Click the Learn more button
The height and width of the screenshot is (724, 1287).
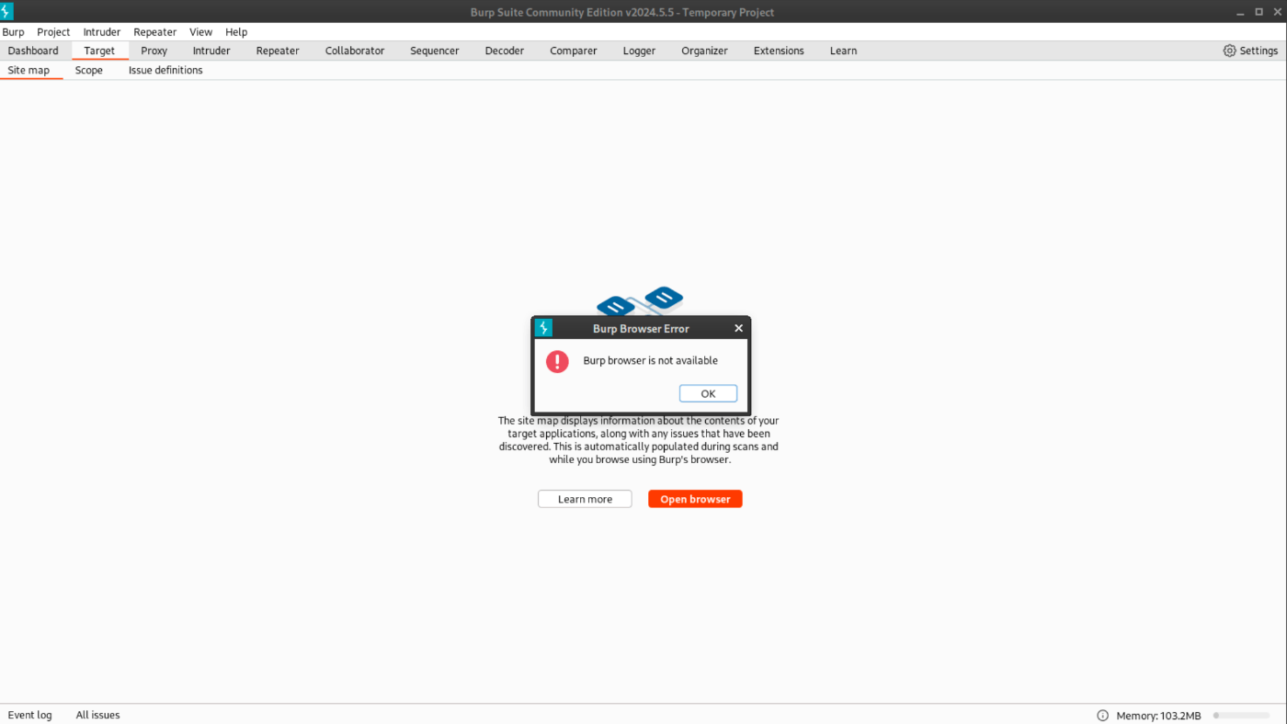pyautogui.click(x=585, y=499)
